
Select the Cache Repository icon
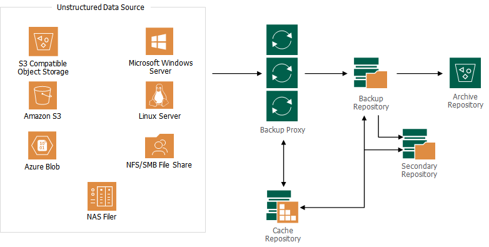pyautogui.click(x=283, y=206)
